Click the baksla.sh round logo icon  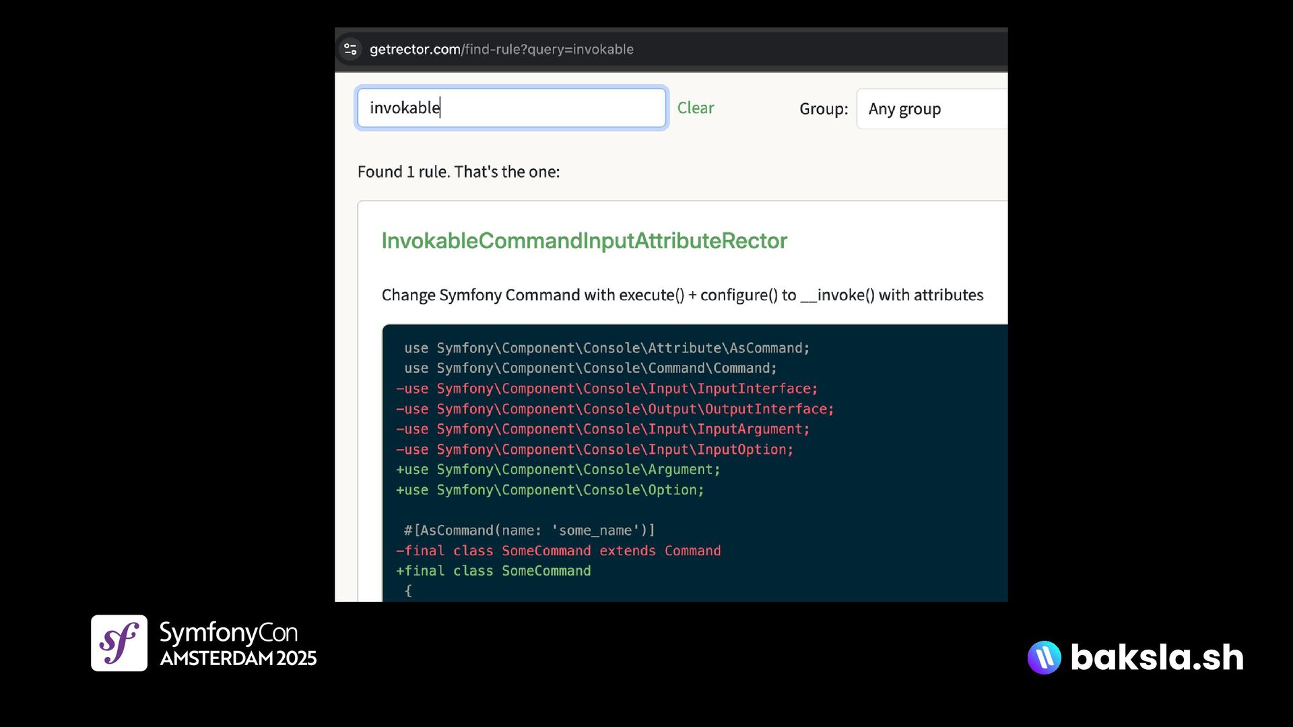pyautogui.click(x=1044, y=658)
